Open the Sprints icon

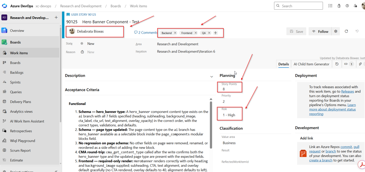point(4,82)
